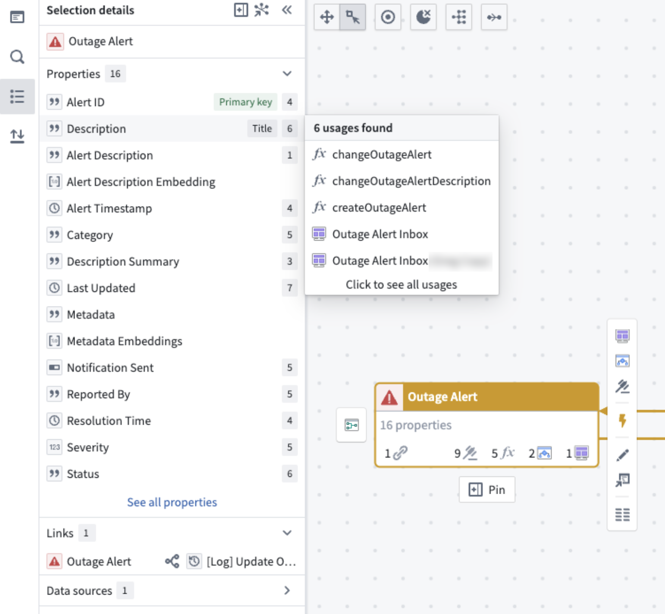
Task: Select the Alert ID property row
Action: point(172,102)
